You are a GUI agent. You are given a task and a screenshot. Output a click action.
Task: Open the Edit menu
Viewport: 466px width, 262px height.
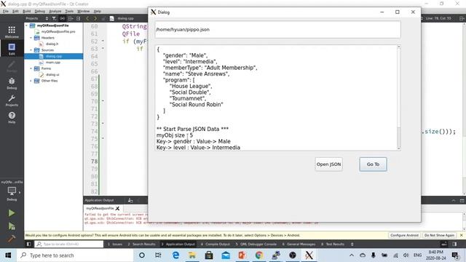coord(15,12)
